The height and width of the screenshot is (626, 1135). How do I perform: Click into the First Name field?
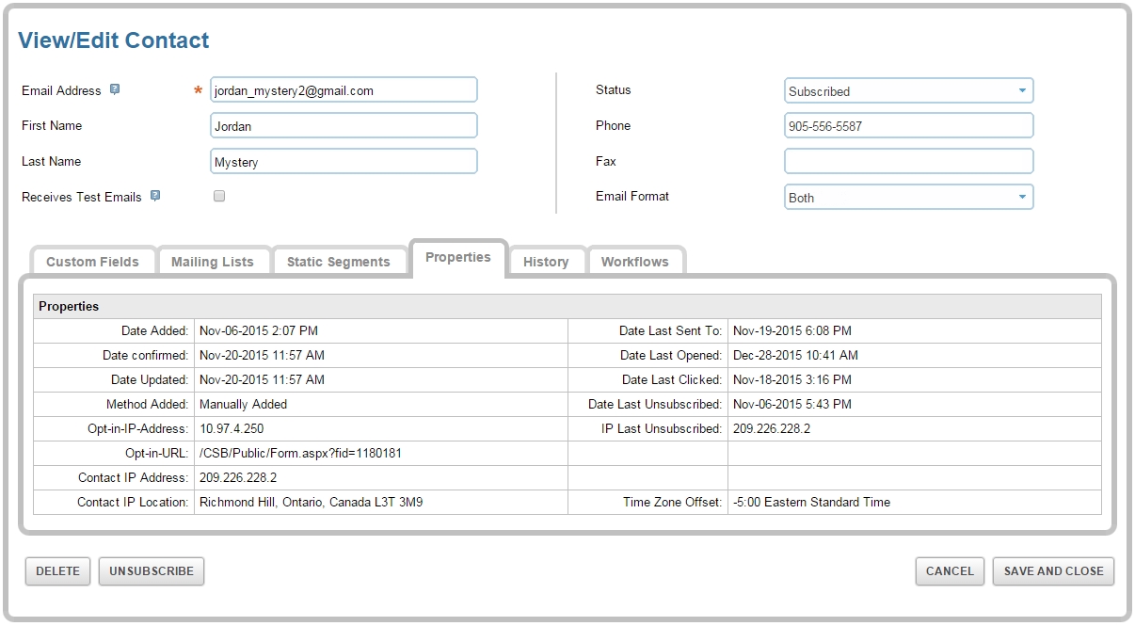(344, 126)
